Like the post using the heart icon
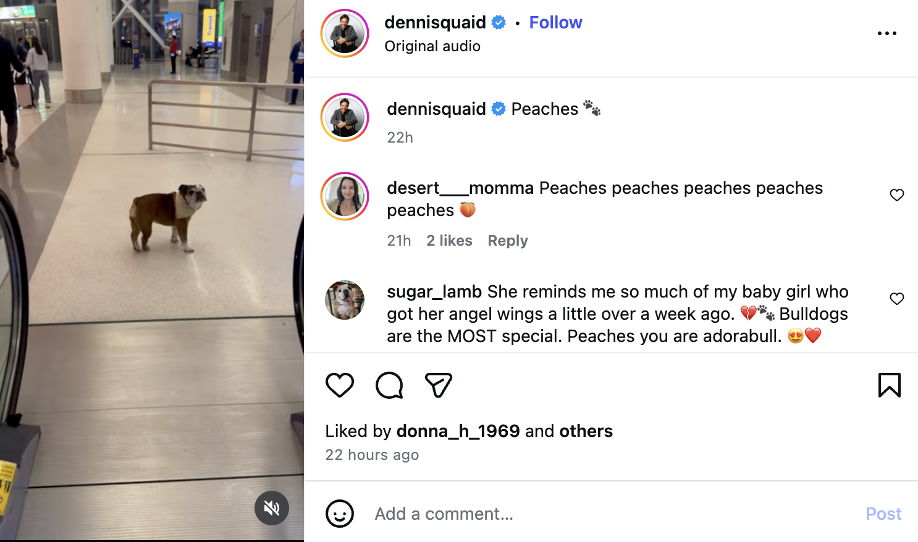This screenshot has width=918, height=542. [x=339, y=384]
